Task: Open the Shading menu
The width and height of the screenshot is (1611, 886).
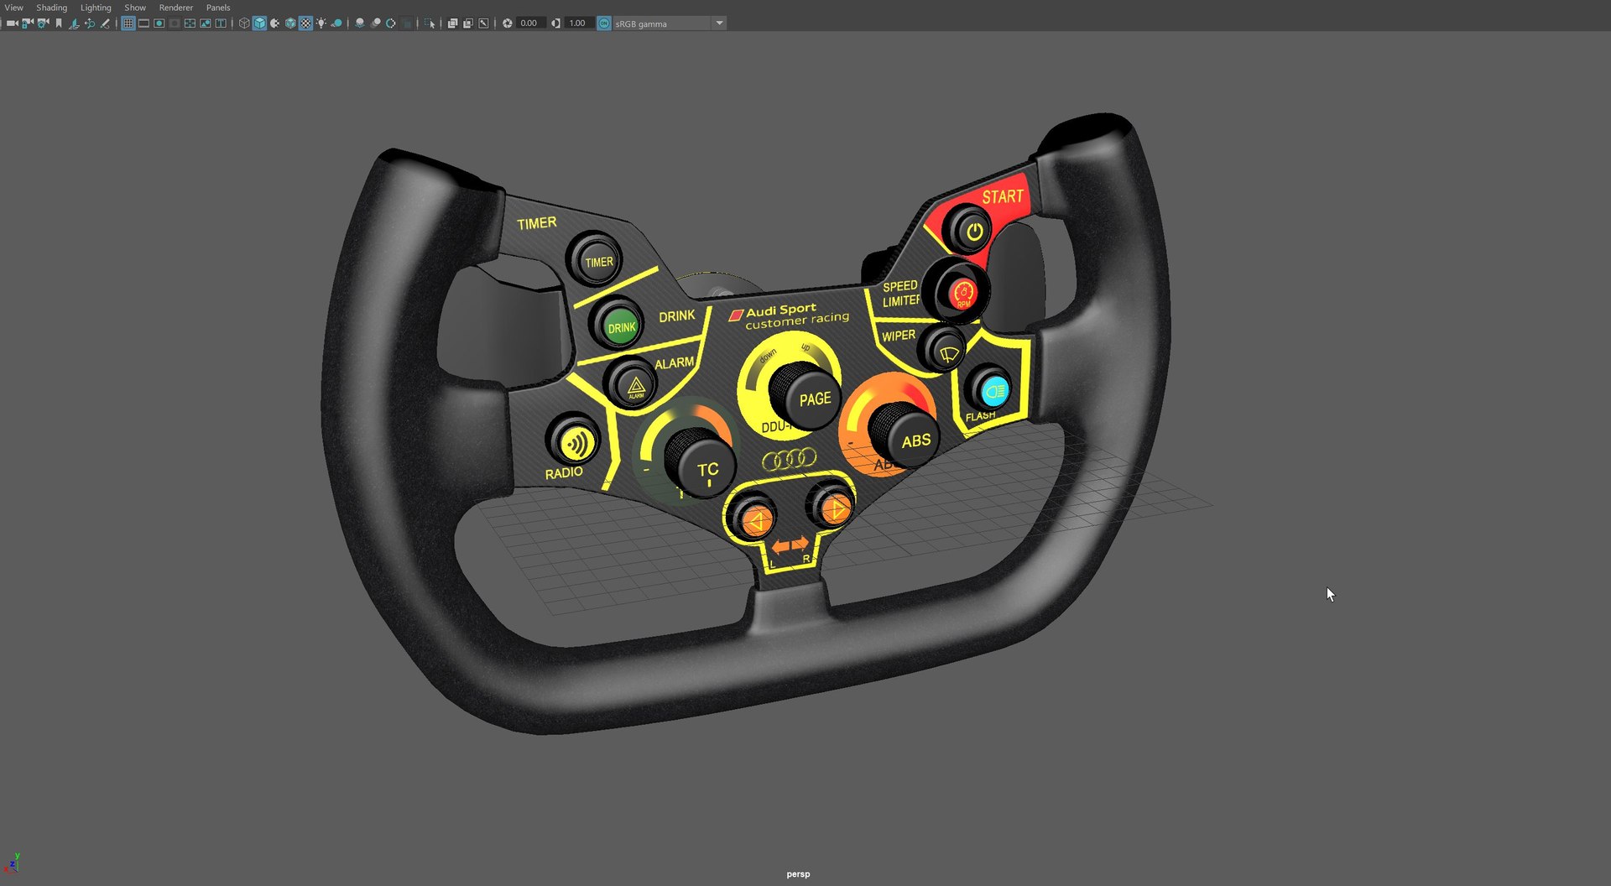Action: coord(51,8)
